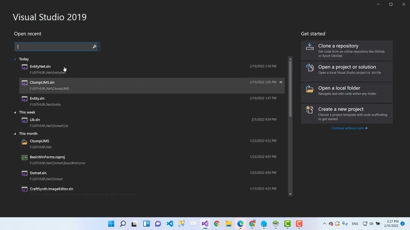Click the CtumpLIMS.sln solution icon
This screenshot has width=410, height=230.
[24, 83]
